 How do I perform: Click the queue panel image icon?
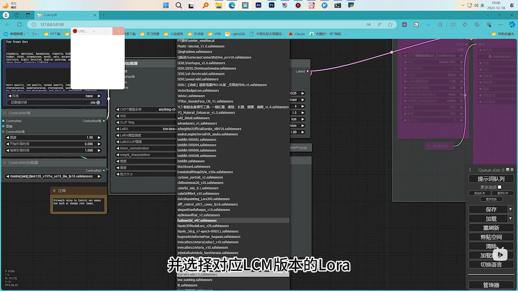507,170
